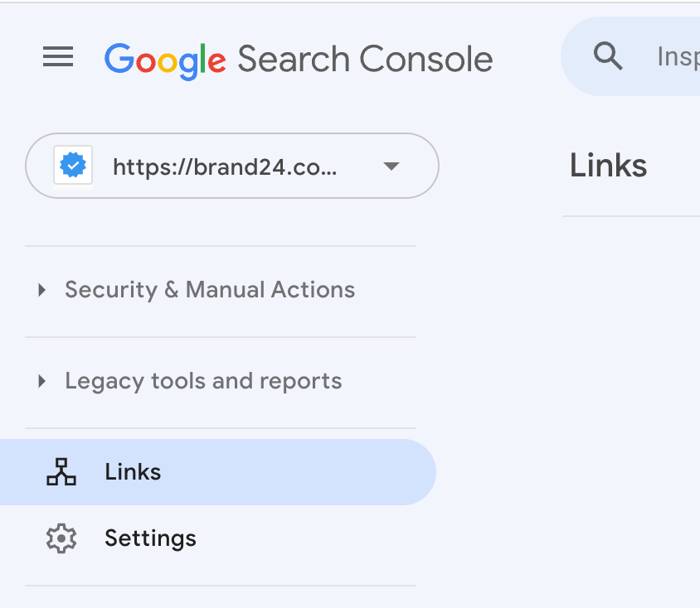Open the hamburger navigation menu
700x608 pixels.
(x=57, y=56)
